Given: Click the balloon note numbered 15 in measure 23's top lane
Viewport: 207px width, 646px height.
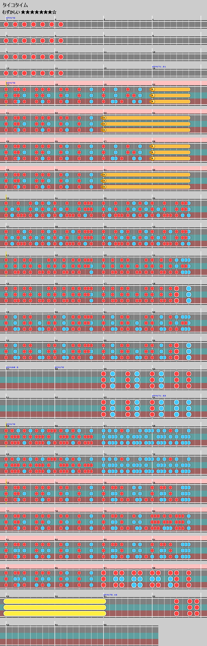Looking at the screenshot, I should pos(103,118).
